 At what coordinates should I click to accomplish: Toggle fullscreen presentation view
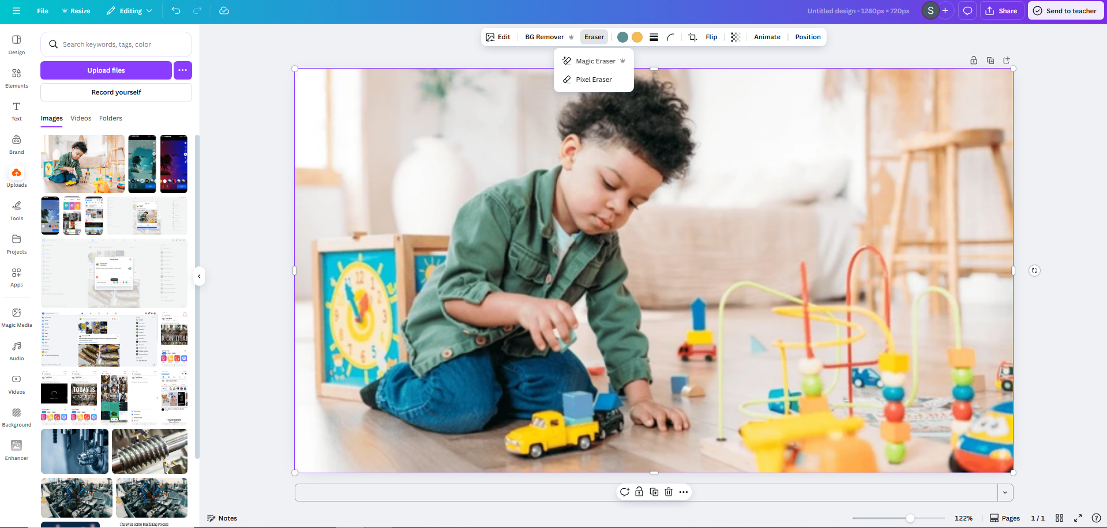tap(1078, 518)
